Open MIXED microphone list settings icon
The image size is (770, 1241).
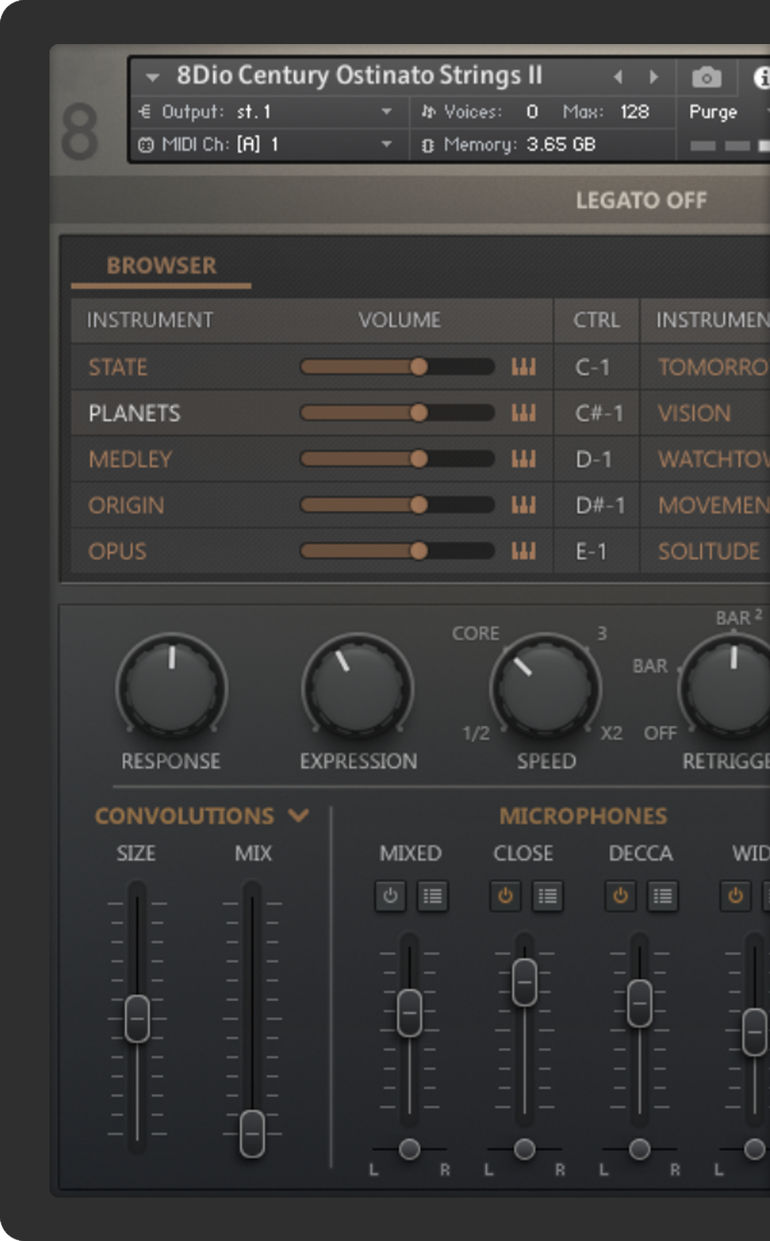click(x=432, y=897)
